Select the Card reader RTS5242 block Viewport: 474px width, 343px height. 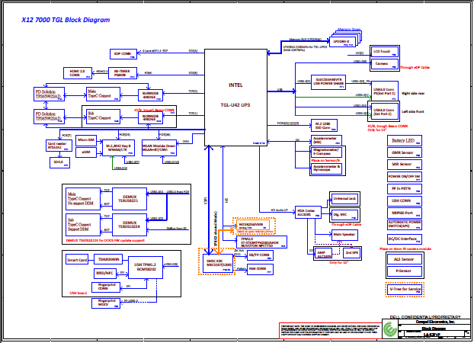click(x=59, y=146)
